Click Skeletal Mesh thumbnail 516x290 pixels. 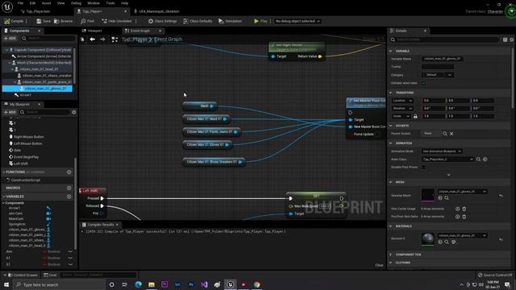(x=428, y=195)
